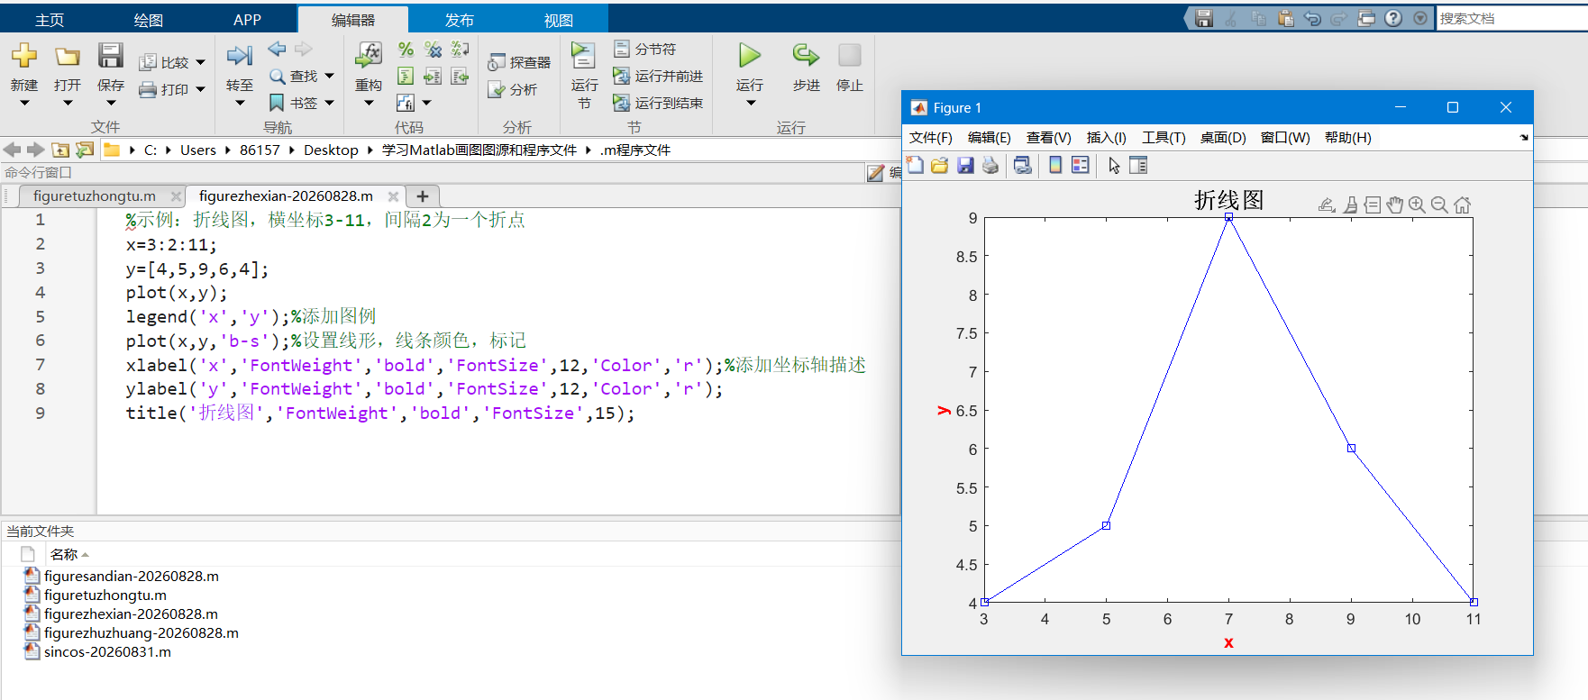
Task: Click the Figure 1 toolbar save icon
Action: pyautogui.click(x=965, y=166)
